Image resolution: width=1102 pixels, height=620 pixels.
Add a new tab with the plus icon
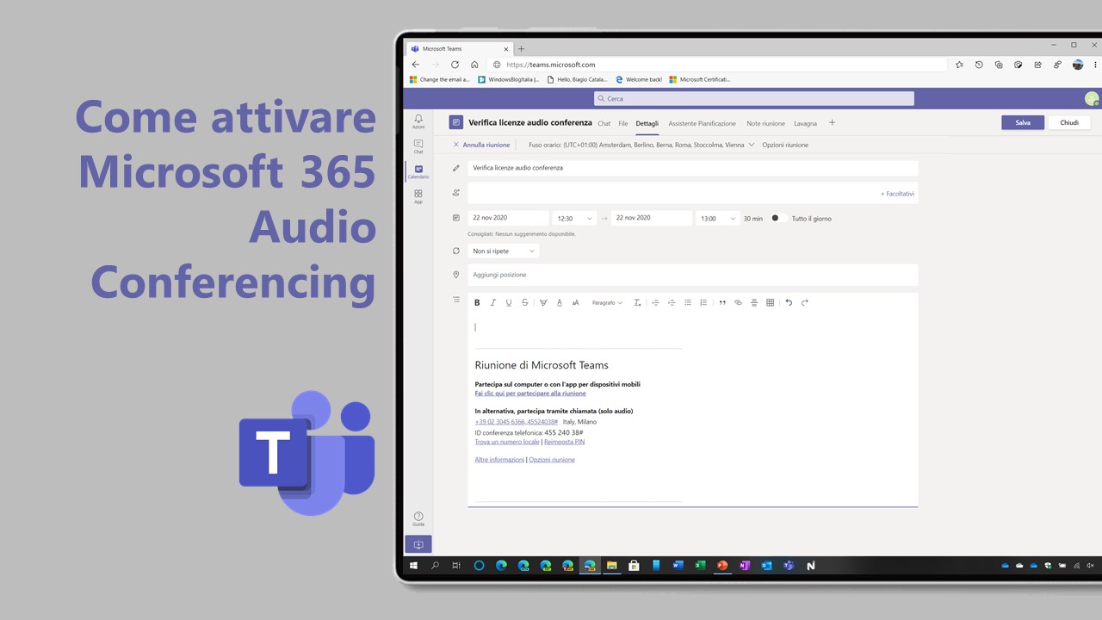coord(832,122)
